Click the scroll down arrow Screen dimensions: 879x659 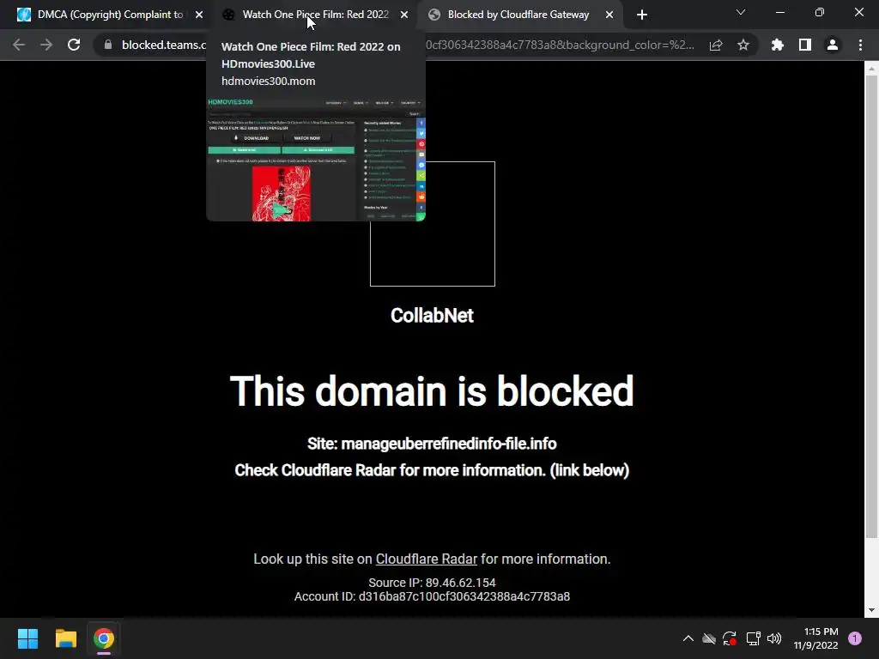pyautogui.click(x=871, y=610)
